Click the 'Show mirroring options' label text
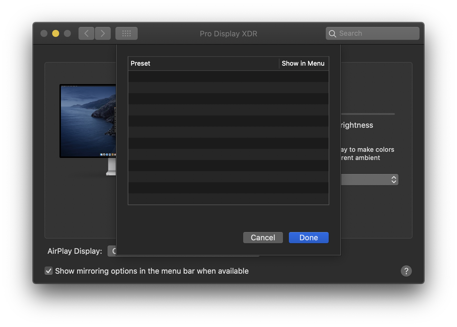The height and width of the screenshot is (327, 457). tap(152, 271)
